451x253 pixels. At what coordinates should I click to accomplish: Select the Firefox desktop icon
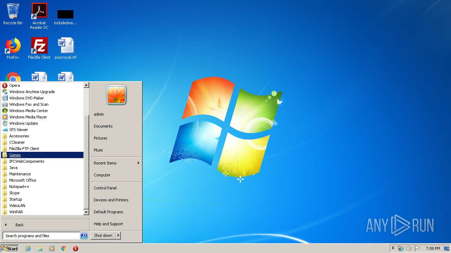pyautogui.click(x=13, y=48)
